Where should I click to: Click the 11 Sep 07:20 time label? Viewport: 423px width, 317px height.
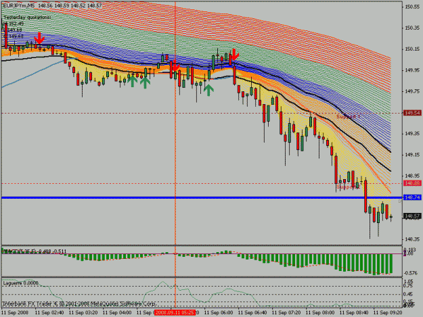286,312
